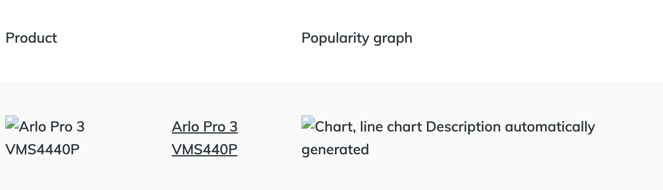Select the "Popularity graph" column header
The height and width of the screenshot is (190, 663).
pyautogui.click(x=357, y=38)
